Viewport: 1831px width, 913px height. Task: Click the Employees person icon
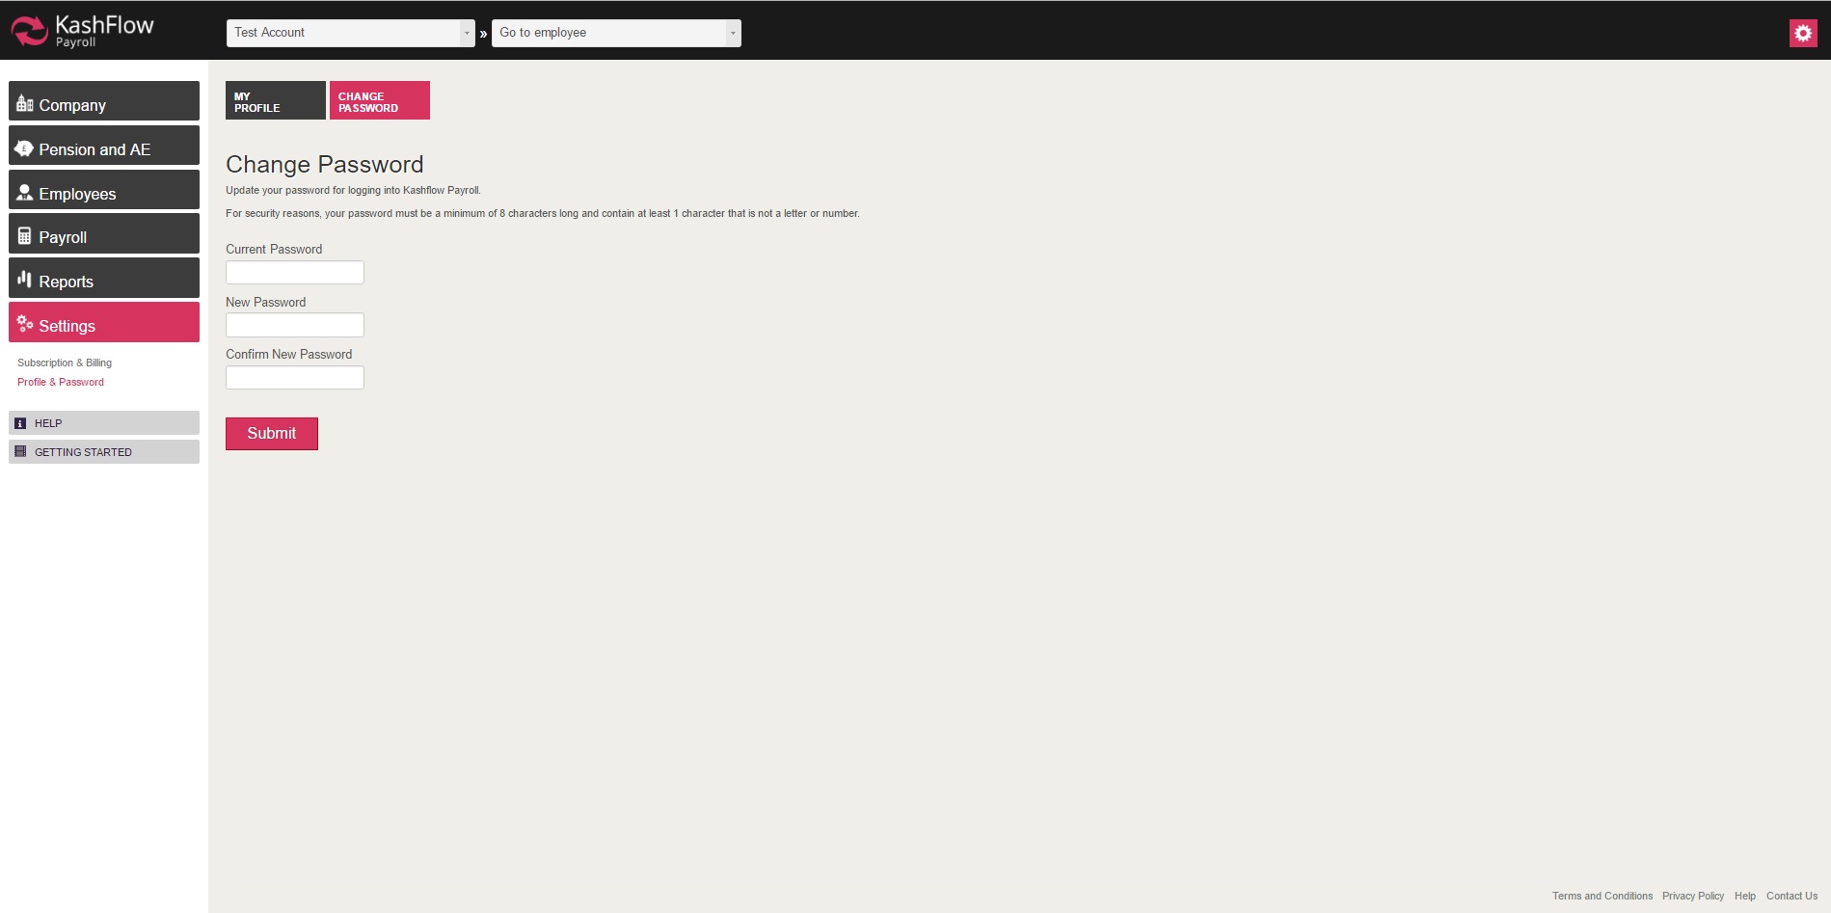pos(25,193)
